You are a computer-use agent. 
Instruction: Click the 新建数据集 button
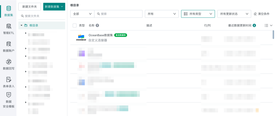(x=54, y=7)
